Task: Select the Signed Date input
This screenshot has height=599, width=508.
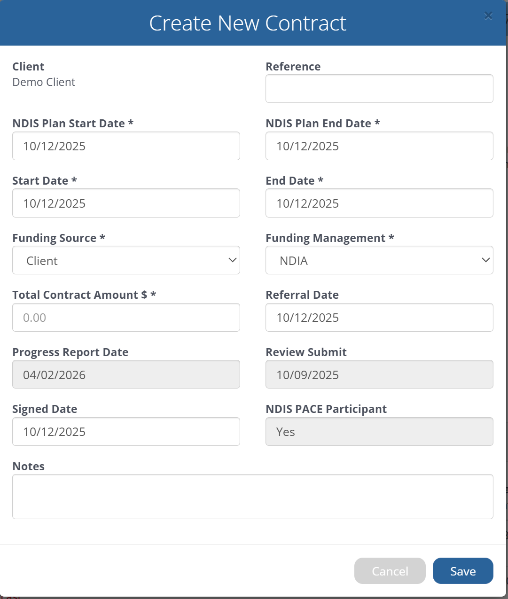Action: point(126,432)
